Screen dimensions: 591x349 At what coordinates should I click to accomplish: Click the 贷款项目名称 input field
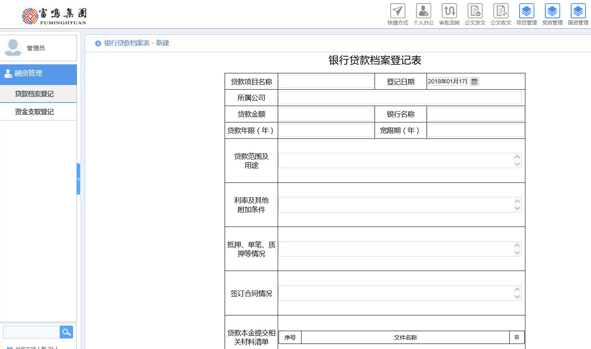tap(326, 81)
